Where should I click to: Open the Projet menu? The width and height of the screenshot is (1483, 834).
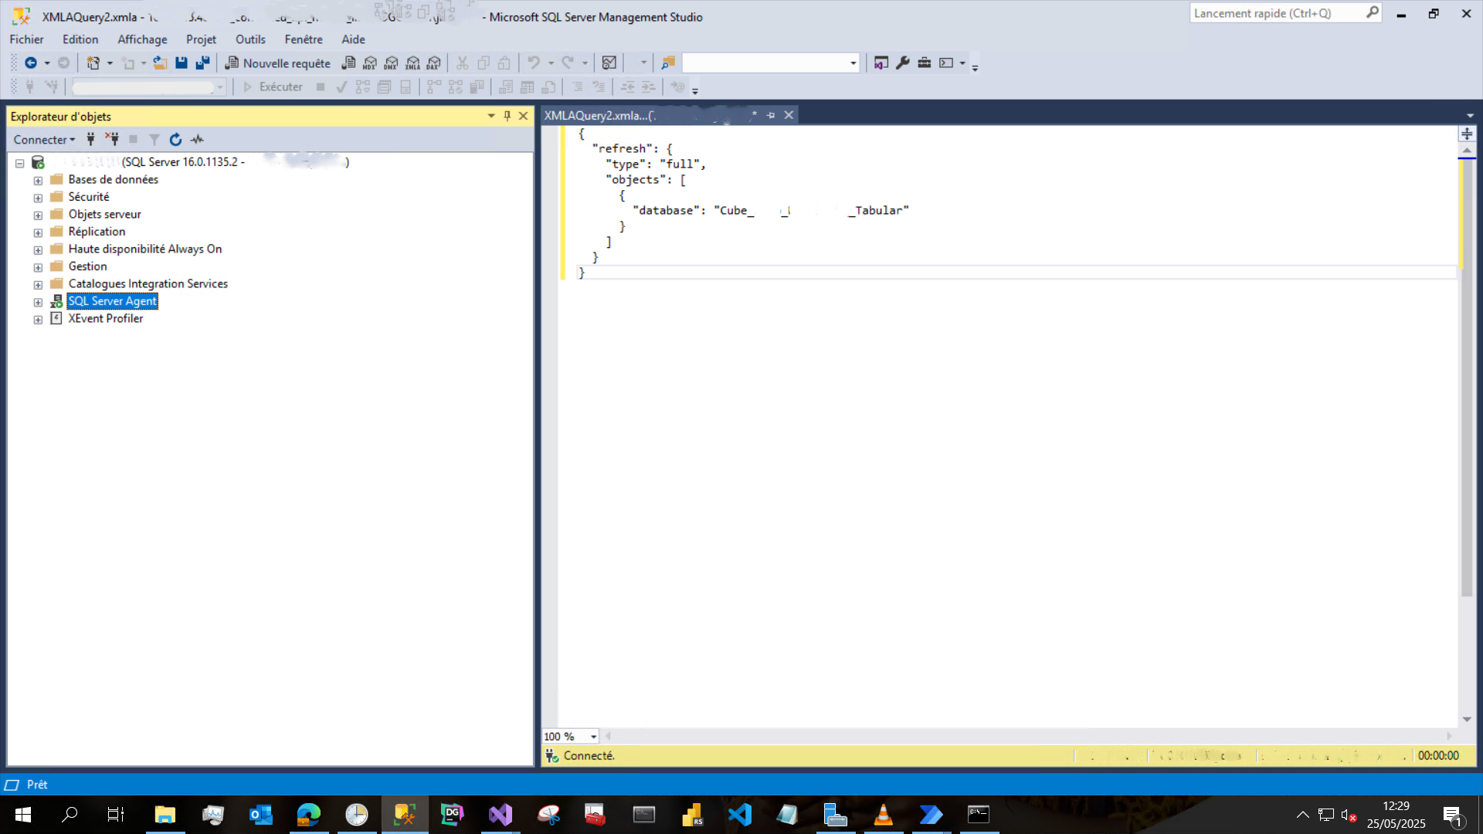pos(201,39)
